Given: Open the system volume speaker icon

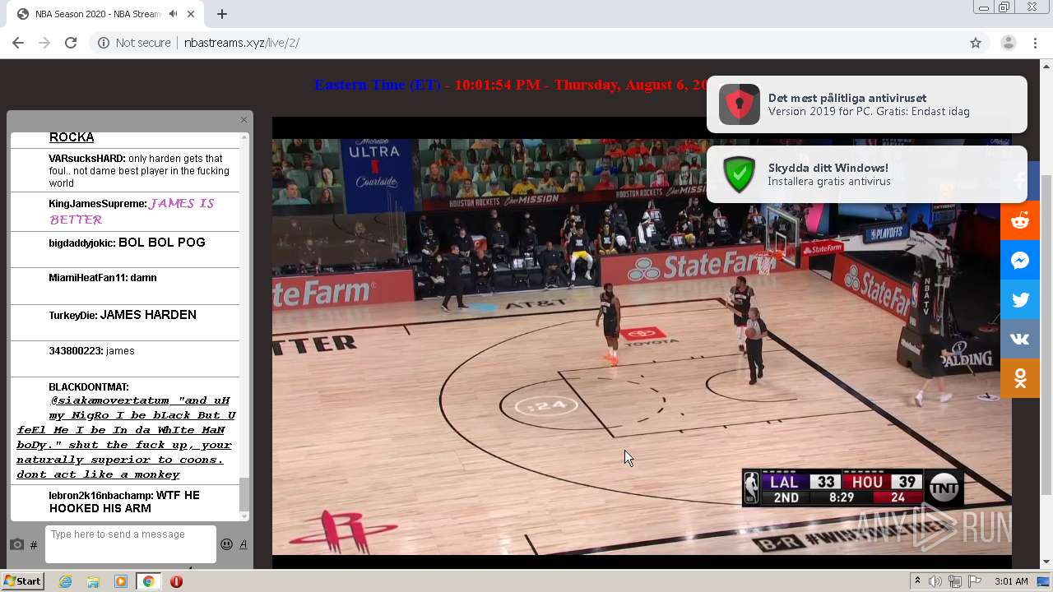Looking at the screenshot, I should 935,581.
